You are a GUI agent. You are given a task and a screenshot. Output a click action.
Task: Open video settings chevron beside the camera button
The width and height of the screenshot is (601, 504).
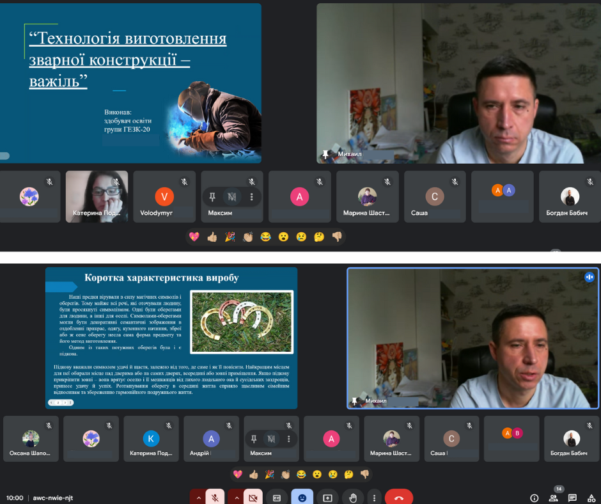pos(236,498)
